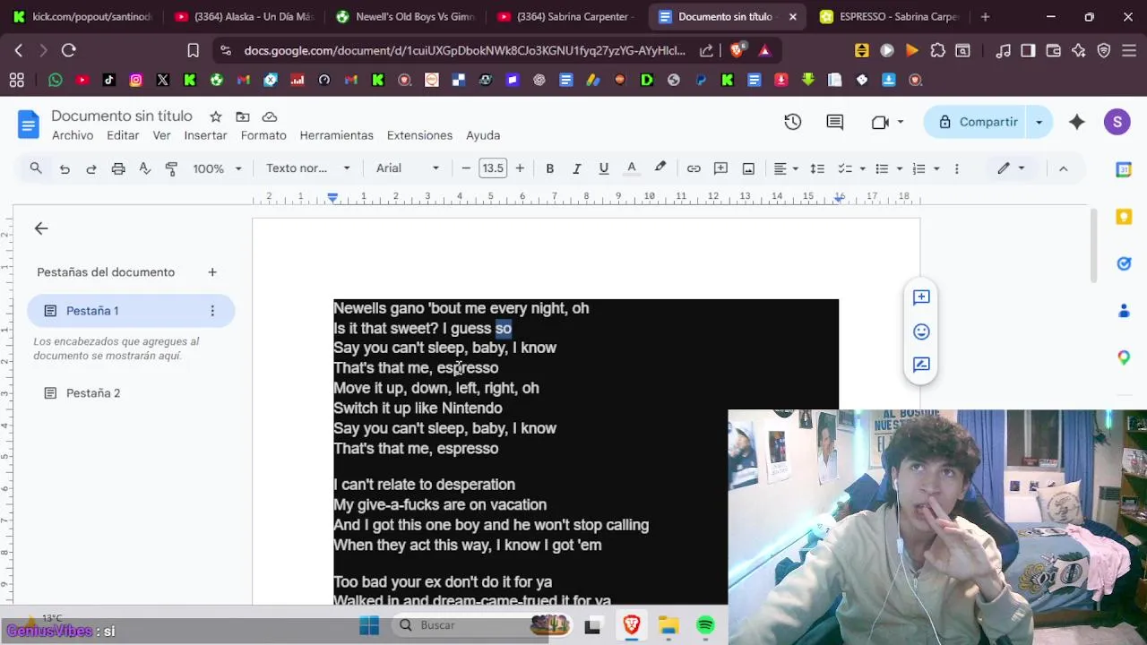Insert a link with the chain icon
This screenshot has height=645, width=1147.
click(x=694, y=168)
